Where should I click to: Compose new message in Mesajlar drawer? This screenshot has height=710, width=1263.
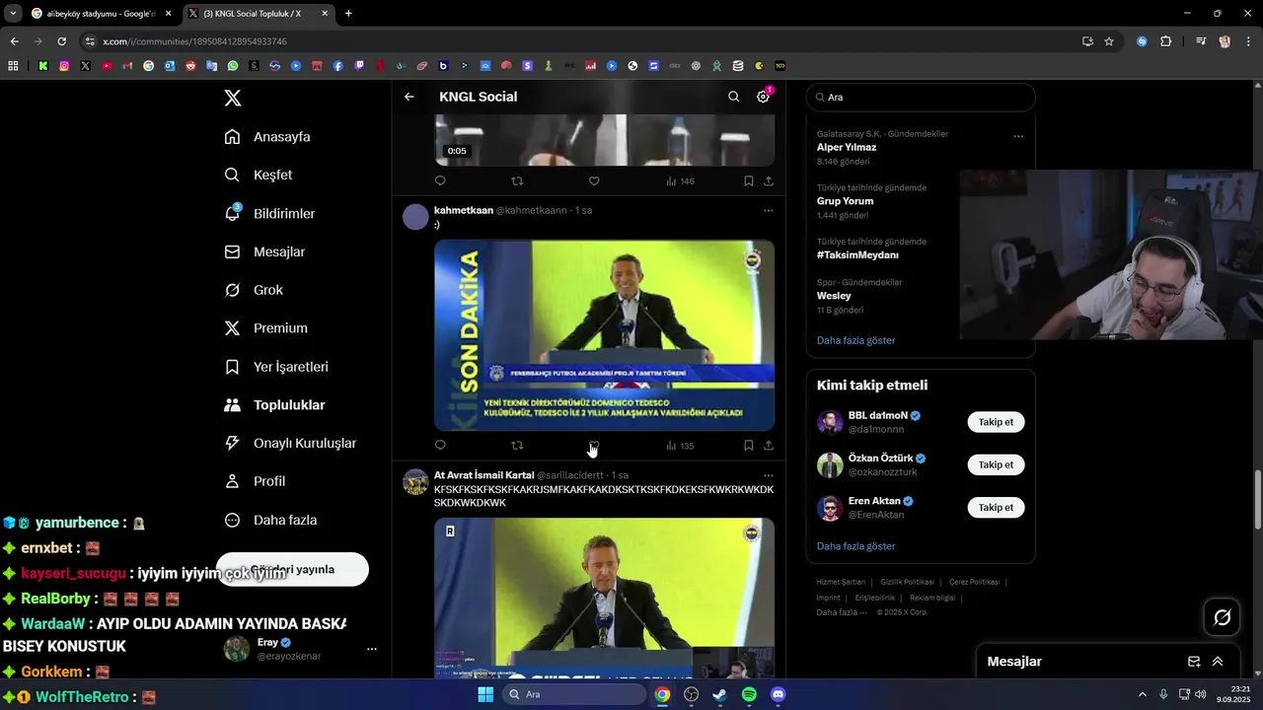(x=1194, y=662)
